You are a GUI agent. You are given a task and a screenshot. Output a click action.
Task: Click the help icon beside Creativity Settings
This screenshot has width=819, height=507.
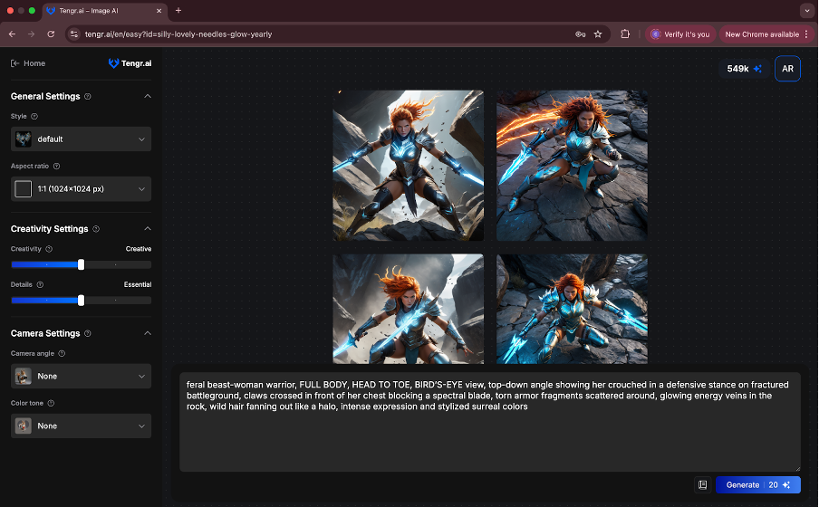click(96, 229)
